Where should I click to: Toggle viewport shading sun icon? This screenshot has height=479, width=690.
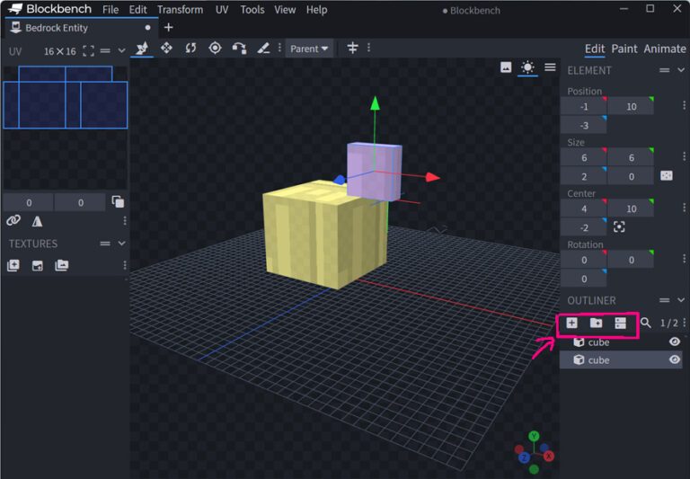[x=527, y=67]
